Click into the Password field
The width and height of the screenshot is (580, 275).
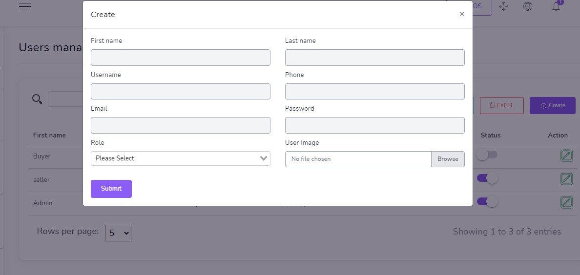click(374, 125)
